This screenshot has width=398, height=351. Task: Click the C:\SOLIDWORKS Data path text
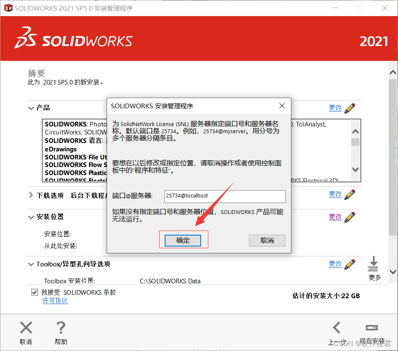coord(170,281)
